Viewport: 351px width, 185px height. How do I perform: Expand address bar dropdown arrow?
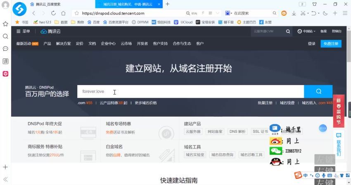click(217, 13)
